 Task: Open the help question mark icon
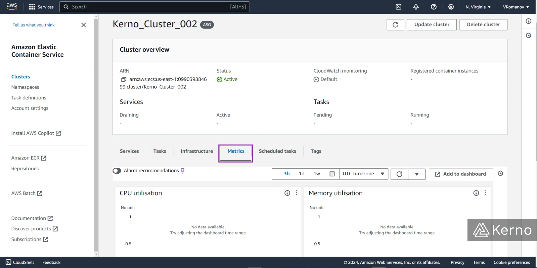pos(434,7)
